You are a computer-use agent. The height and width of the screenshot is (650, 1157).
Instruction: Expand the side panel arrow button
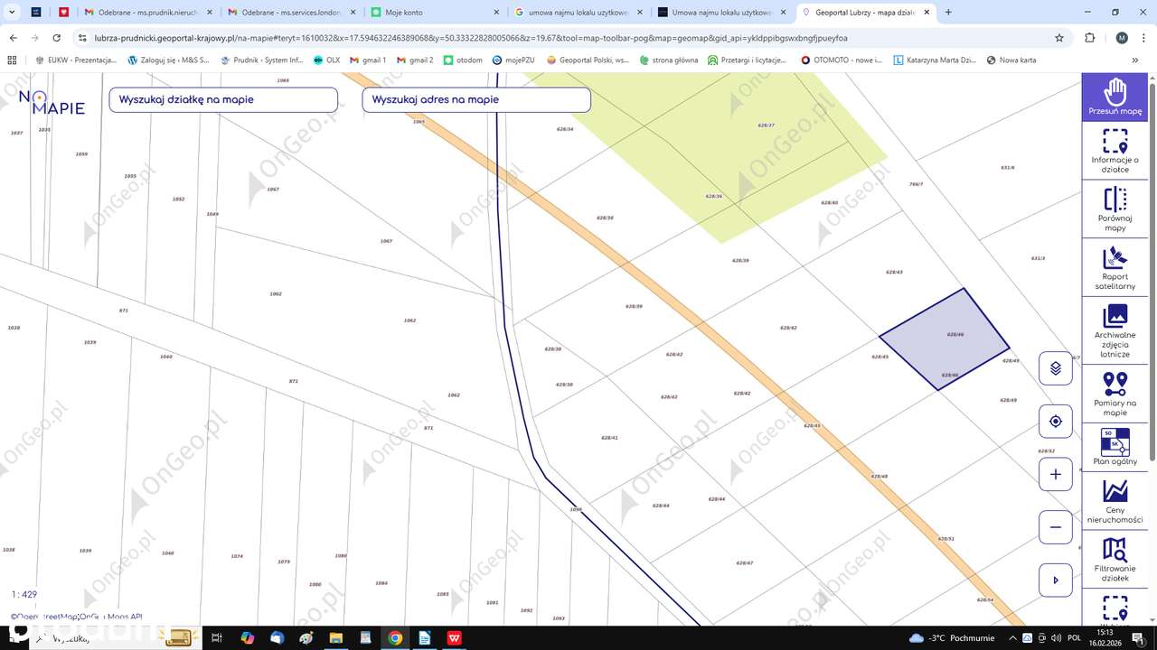pyautogui.click(x=1055, y=580)
